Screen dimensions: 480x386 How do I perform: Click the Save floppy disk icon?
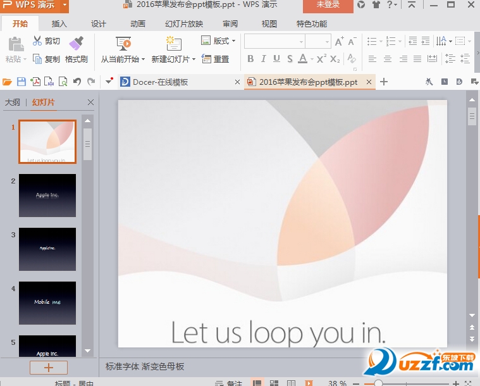point(21,82)
